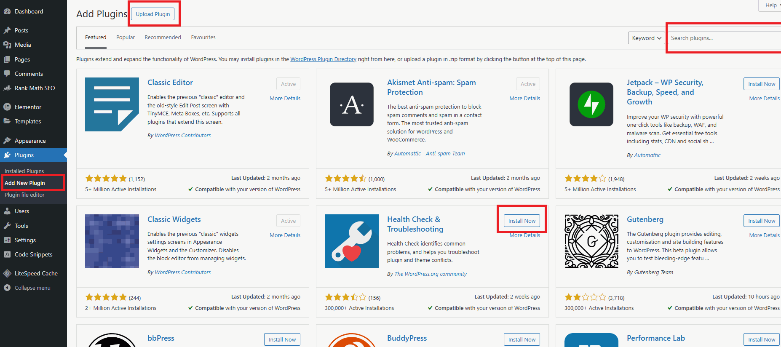Install the Jetpack plugin now
Viewport: 781px width, 347px height.
coord(762,84)
